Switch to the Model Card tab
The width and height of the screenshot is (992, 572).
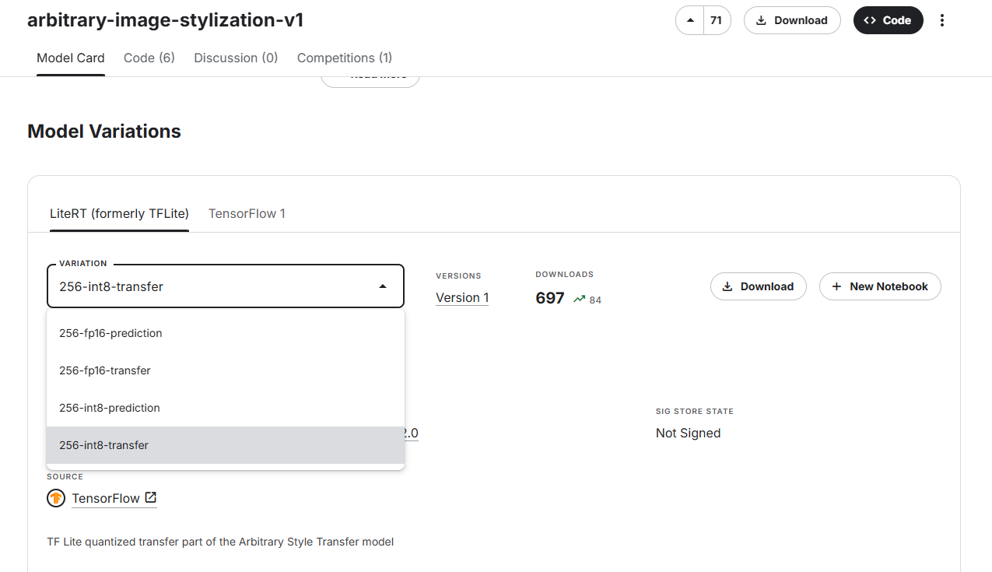[x=71, y=58]
